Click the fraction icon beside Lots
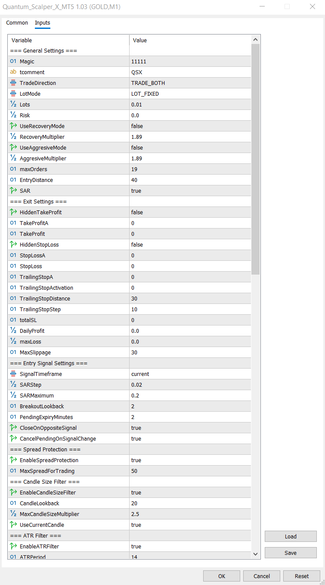 (x=13, y=105)
